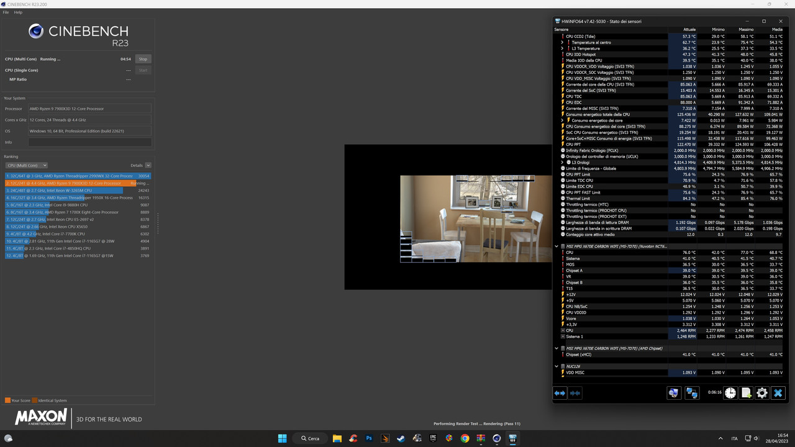Click Start for CPU Single Core
This screenshot has width=795, height=447.
click(x=143, y=70)
